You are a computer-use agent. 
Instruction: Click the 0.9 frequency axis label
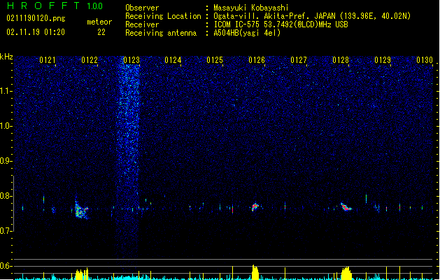6,161
